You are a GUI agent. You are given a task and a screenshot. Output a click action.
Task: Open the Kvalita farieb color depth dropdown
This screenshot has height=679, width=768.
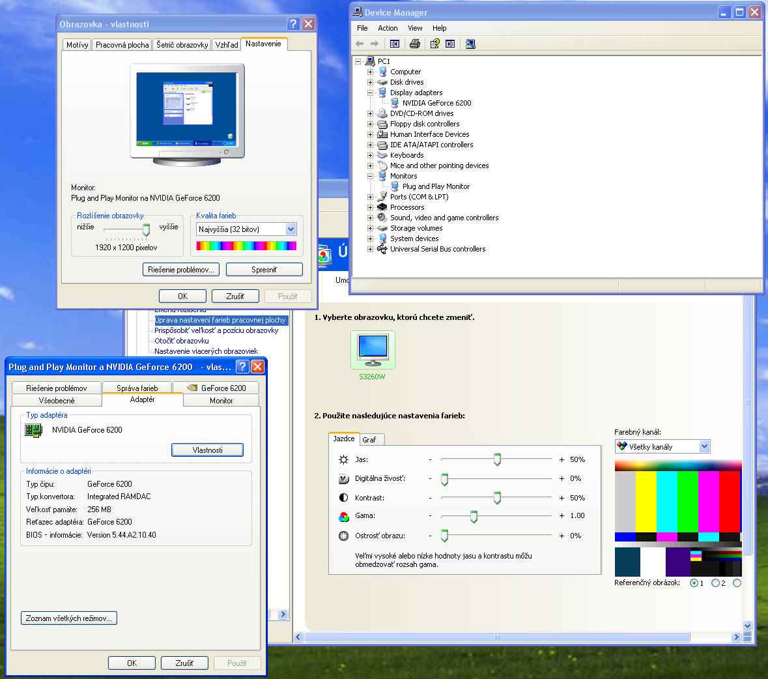[x=291, y=229]
